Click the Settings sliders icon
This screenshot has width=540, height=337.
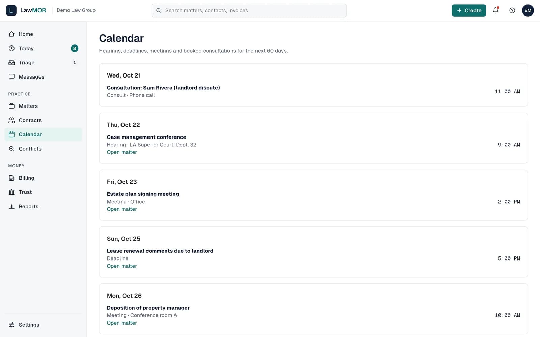(x=12, y=325)
